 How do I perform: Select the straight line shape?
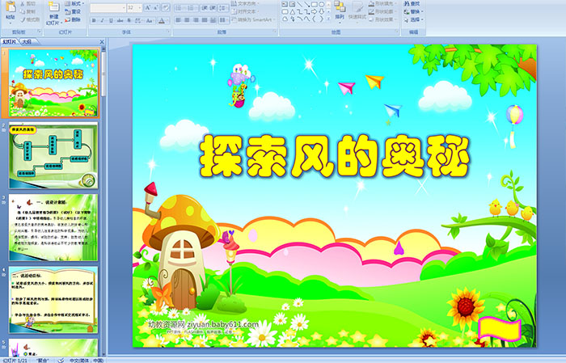pyautogui.click(x=300, y=4)
